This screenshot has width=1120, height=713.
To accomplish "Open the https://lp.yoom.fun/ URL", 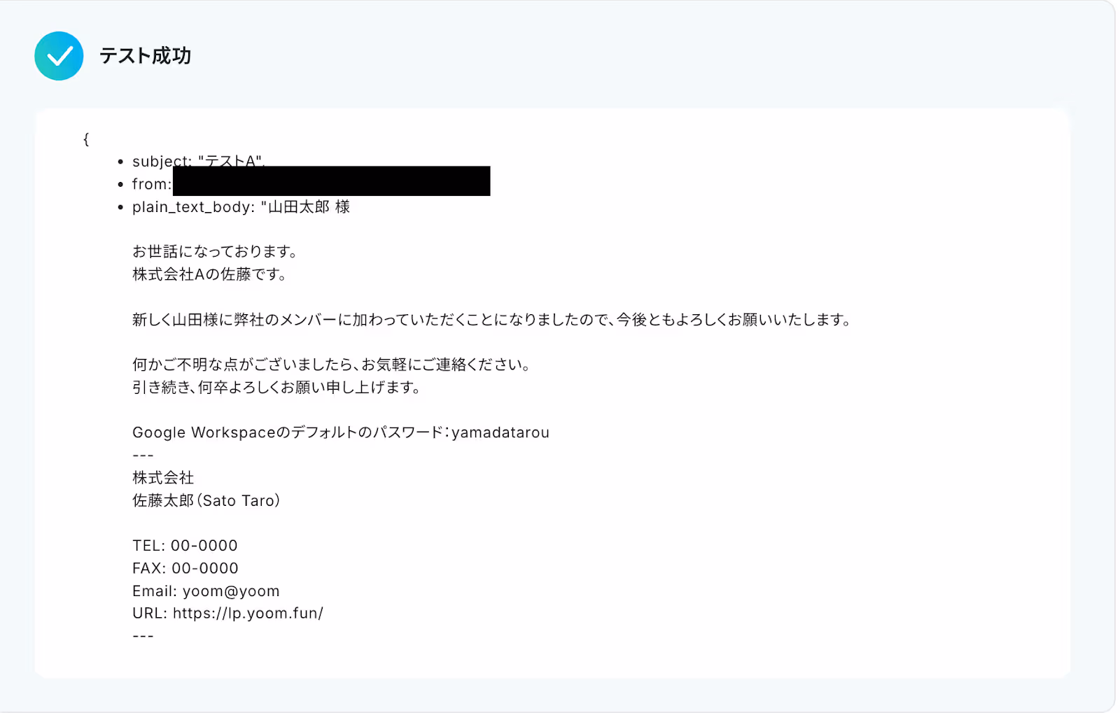I will 248,614.
